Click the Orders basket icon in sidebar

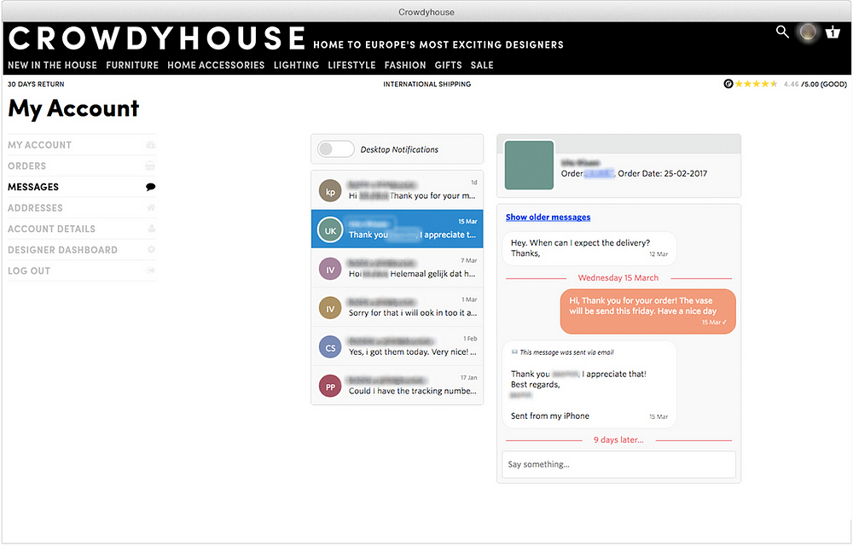[151, 166]
